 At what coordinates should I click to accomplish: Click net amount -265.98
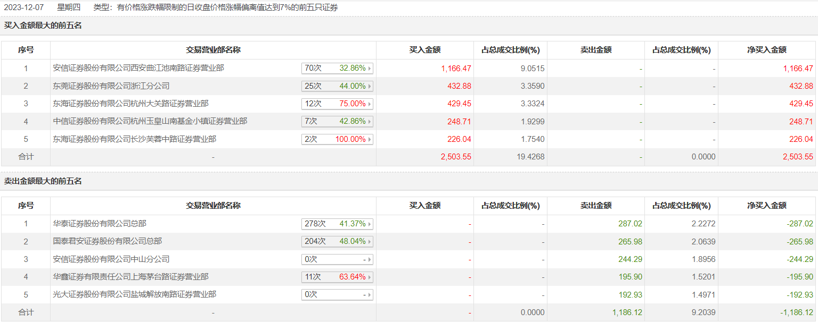800,242
